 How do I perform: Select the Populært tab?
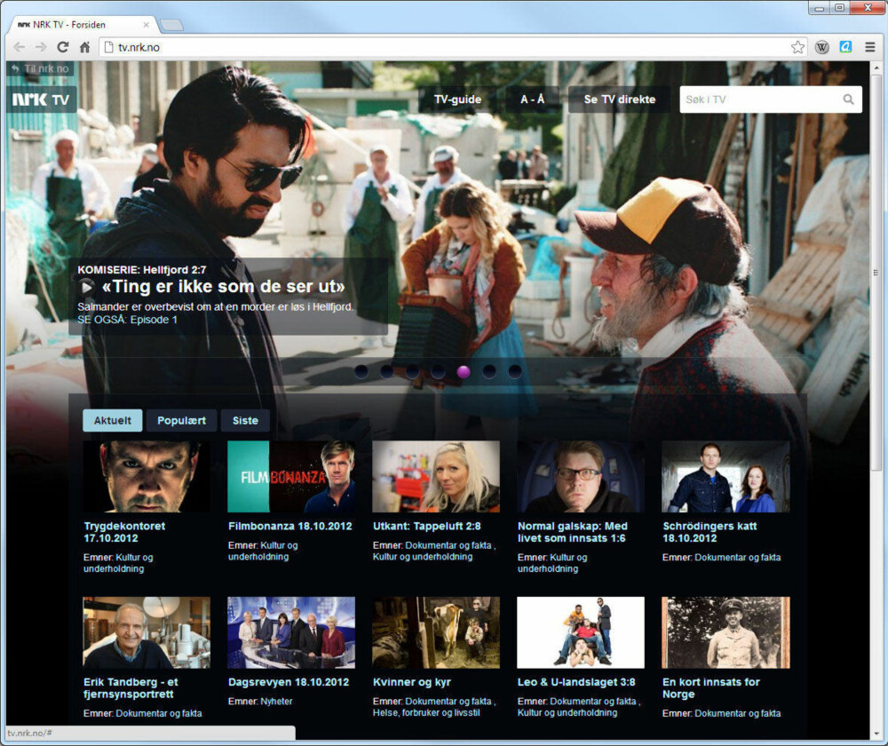click(181, 420)
